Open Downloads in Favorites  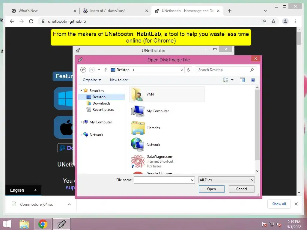pyautogui.click(x=101, y=103)
